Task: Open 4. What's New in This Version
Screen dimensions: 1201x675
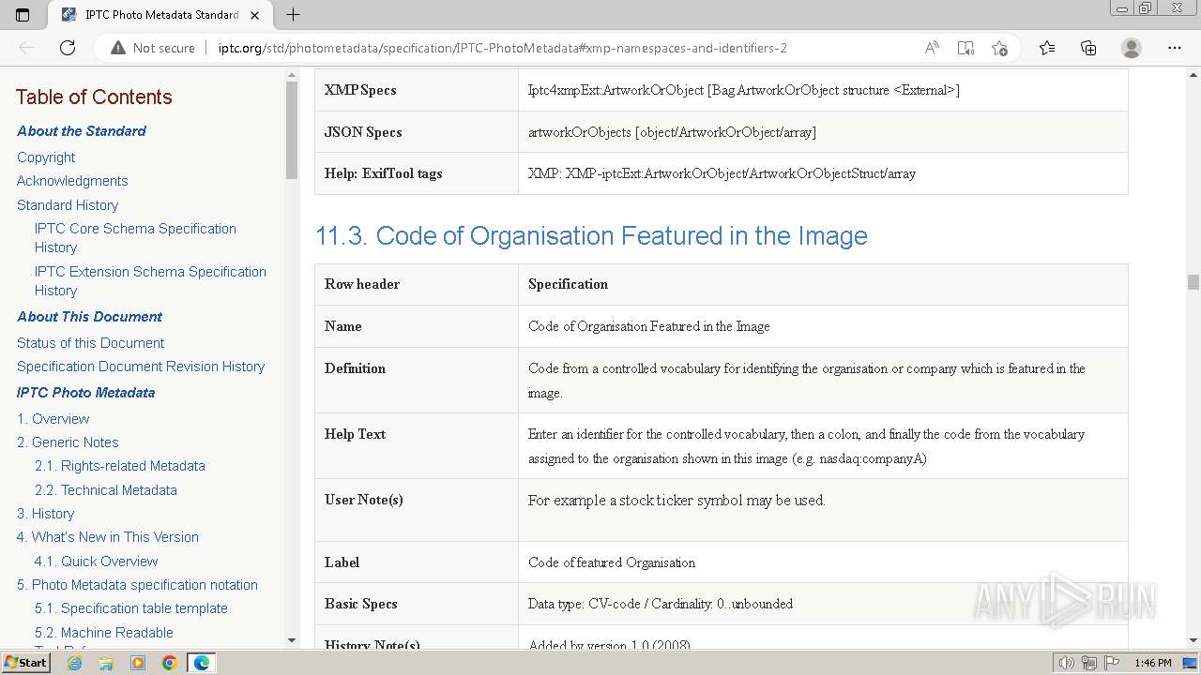Action: coord(108,537)
